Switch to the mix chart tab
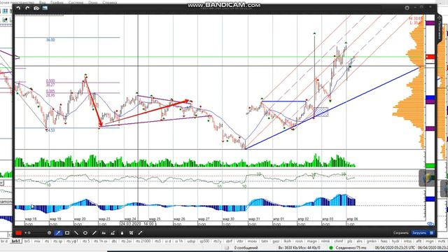This screenshot has height=252, width=448. [37, 241]
